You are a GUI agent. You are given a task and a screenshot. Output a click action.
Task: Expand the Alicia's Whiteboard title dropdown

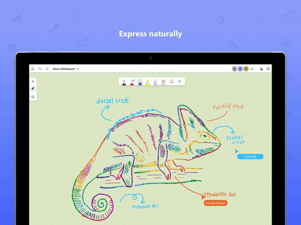(78, 69)
